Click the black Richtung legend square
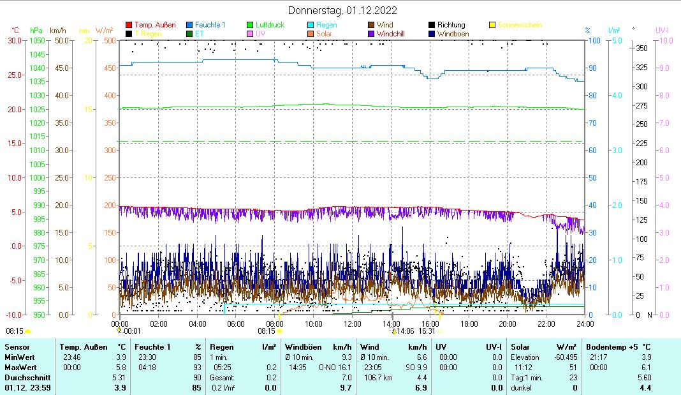 tap(432, 25)
